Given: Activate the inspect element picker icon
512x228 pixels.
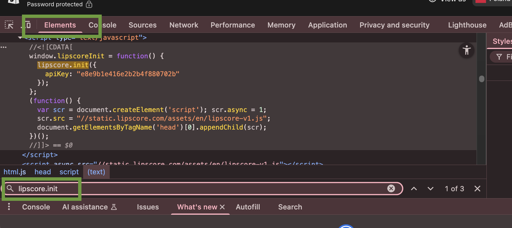Looking at the screenshot, I should 9,25.
